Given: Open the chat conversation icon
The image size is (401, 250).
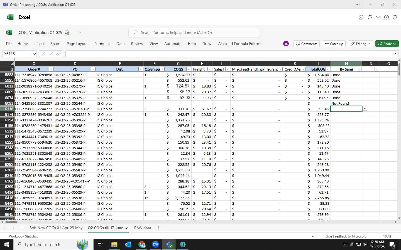Looking at the screenshot, I should pos(361,17).
